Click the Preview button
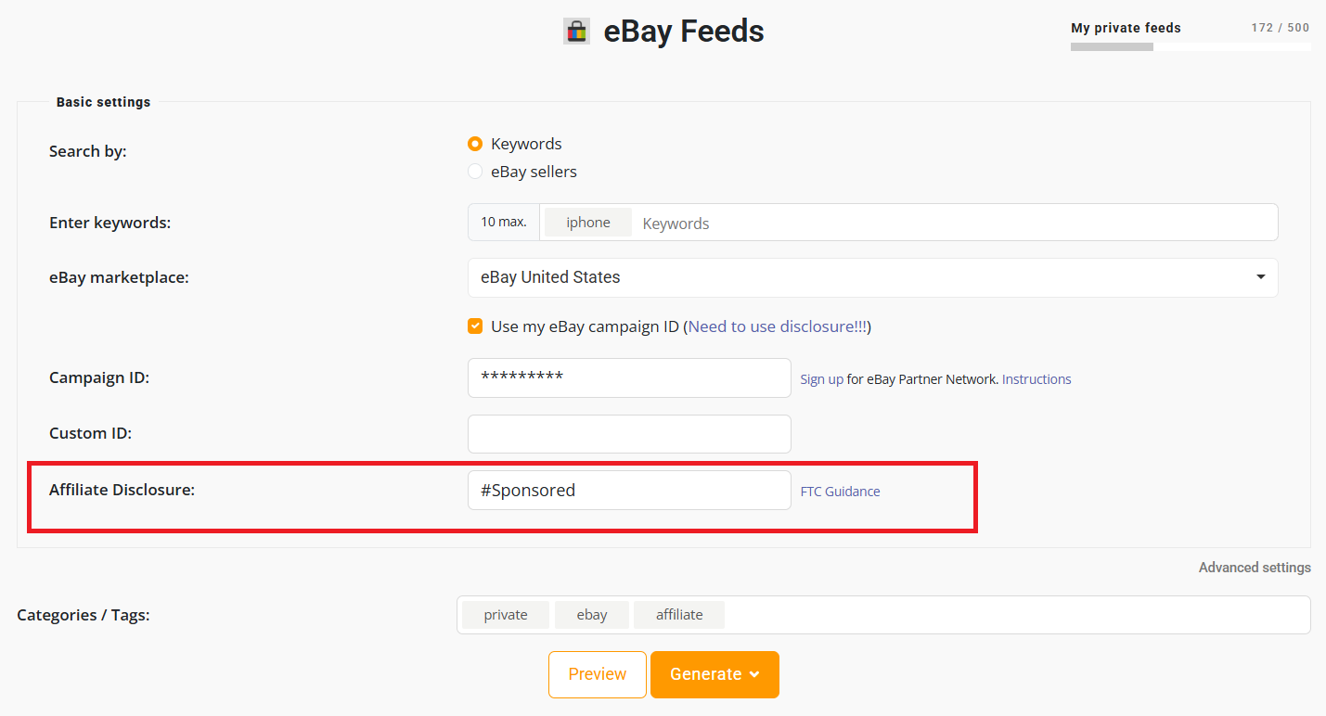1326x716 pixels. coord(598,674)
